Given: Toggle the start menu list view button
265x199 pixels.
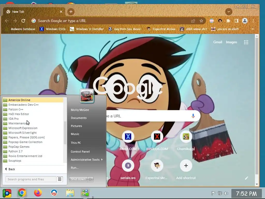Looking at the screenshot, I should pos(60,179).
